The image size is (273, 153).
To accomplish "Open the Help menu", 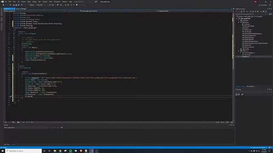I will [70, 2].
